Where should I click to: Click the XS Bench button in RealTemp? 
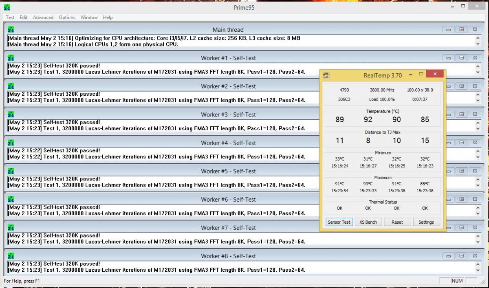pos(368,222)
